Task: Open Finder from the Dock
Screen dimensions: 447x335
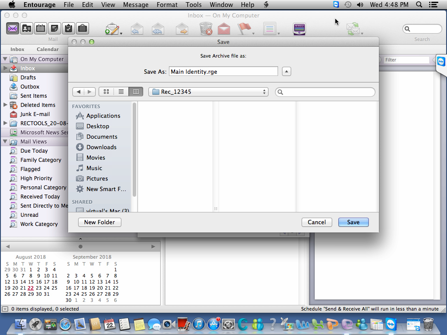Action: [21, 324]
